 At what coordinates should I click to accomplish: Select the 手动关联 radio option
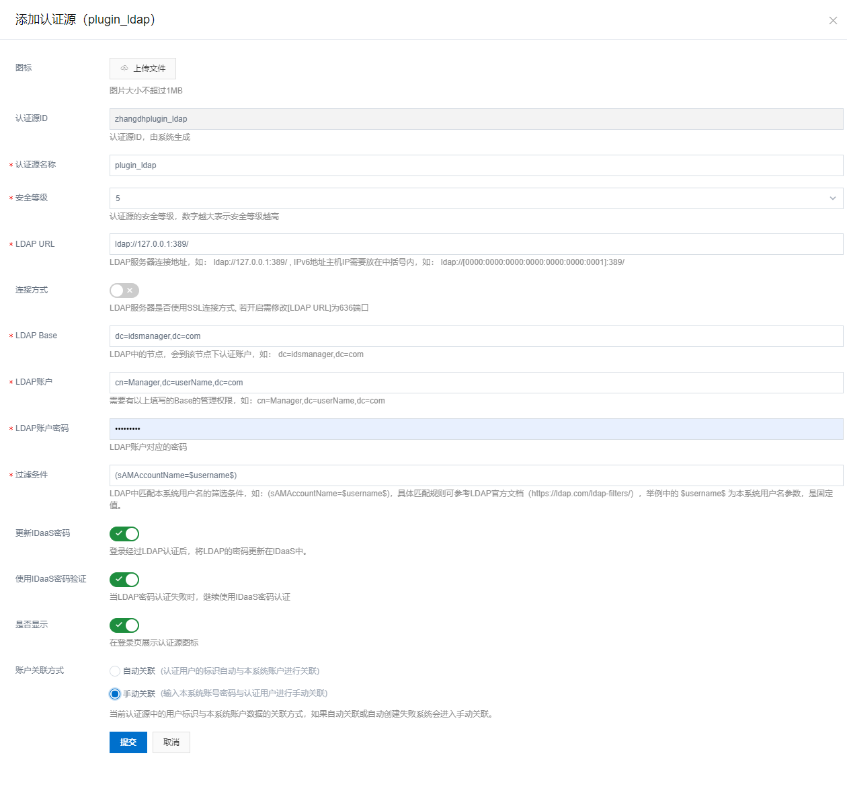(x=115, y=694)
